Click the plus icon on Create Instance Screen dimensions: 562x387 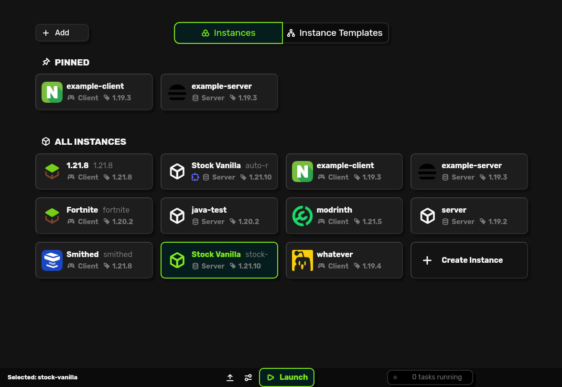(x=427, y=260)
